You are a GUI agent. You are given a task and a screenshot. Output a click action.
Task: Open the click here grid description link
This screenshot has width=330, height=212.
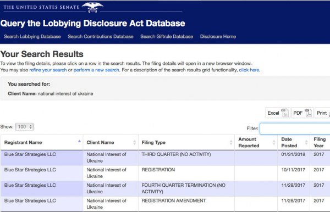pyautogui.click(x=249, y=70)
